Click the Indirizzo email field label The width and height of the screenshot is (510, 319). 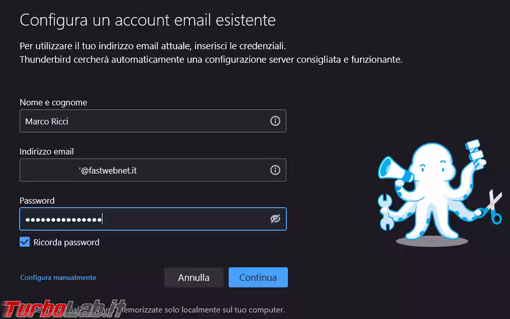47,151
